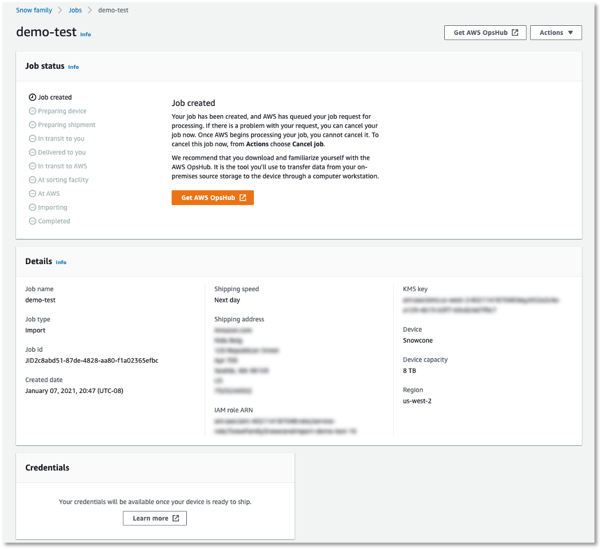The width and height of the screenshot is (603, 550).
Task: Click the Importing step icon
Action: pos(32,207)
